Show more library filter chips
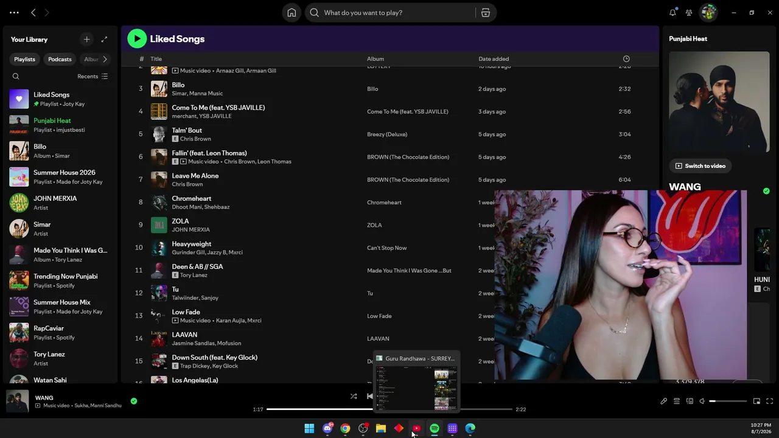 pyautogui.click(x=105, y=59)
